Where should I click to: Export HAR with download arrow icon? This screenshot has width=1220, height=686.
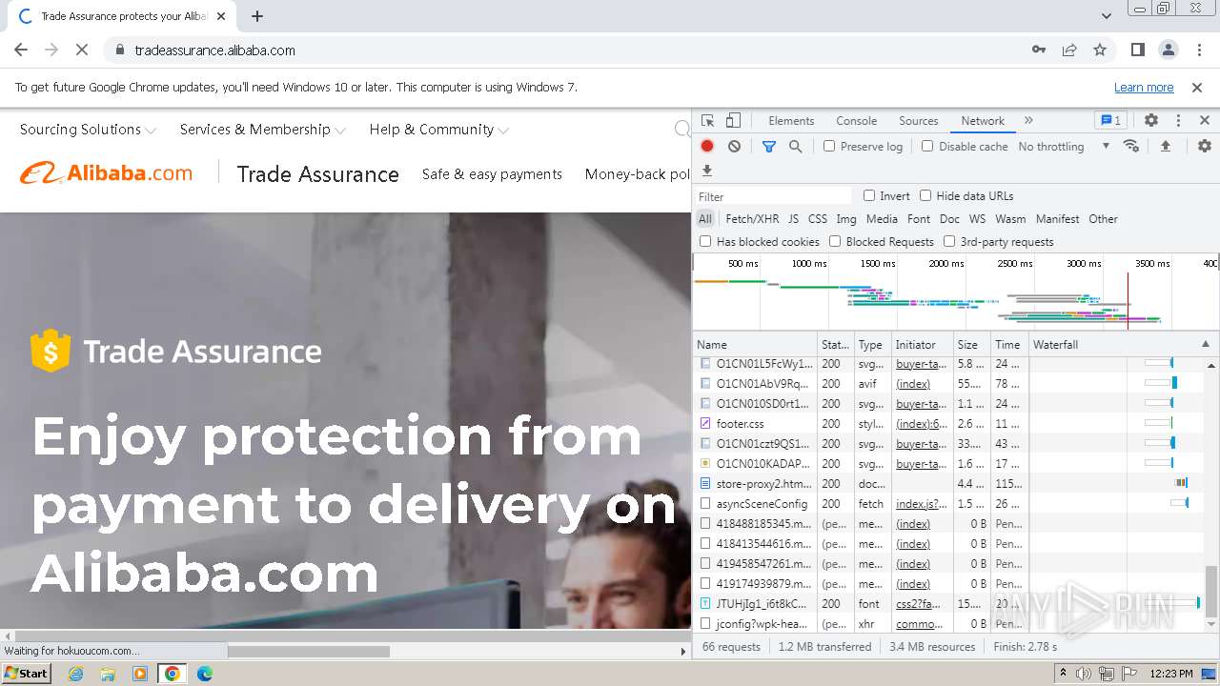point(707,171)
